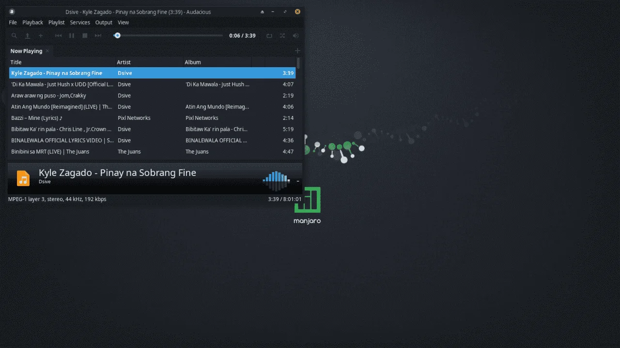Viewport: 620px width, 348px height.
Task: Sort playlist by Album column header
Action: coord(217,62)
